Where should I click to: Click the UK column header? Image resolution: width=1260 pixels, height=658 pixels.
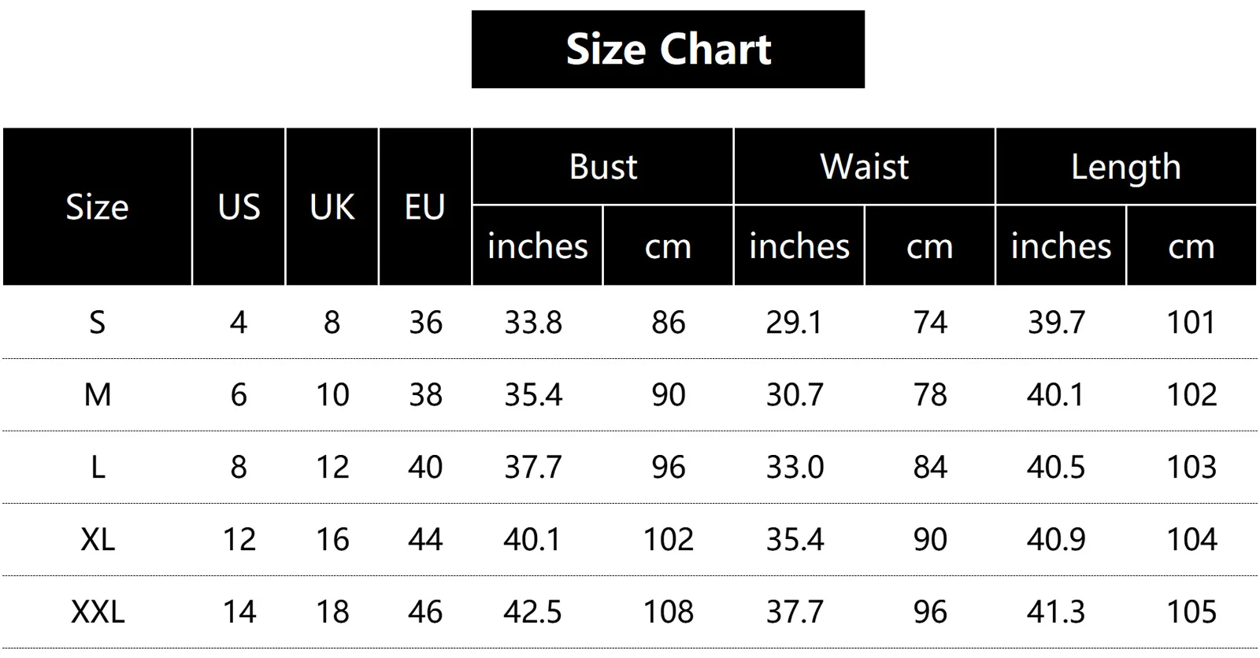pyautogui.click(x=332, y=207)
